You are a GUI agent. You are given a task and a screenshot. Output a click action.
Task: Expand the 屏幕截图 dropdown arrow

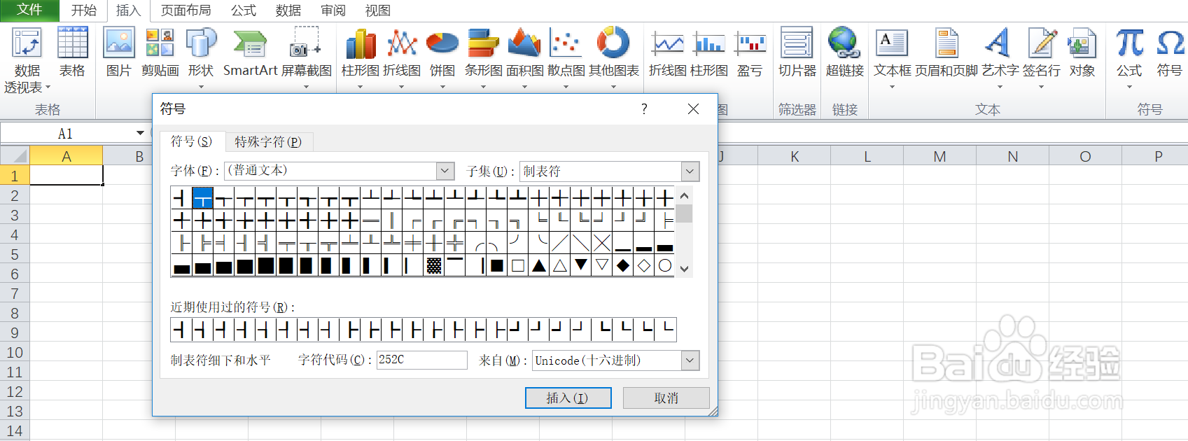(306, 87)
